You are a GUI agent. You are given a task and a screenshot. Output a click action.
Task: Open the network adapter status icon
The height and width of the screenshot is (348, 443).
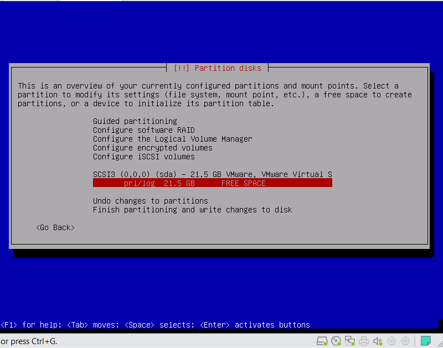[350, 341]
